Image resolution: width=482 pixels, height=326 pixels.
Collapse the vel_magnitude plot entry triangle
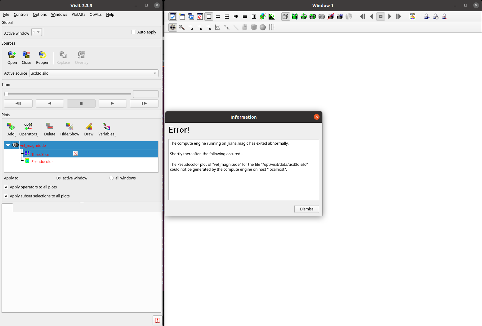point(8,145)
